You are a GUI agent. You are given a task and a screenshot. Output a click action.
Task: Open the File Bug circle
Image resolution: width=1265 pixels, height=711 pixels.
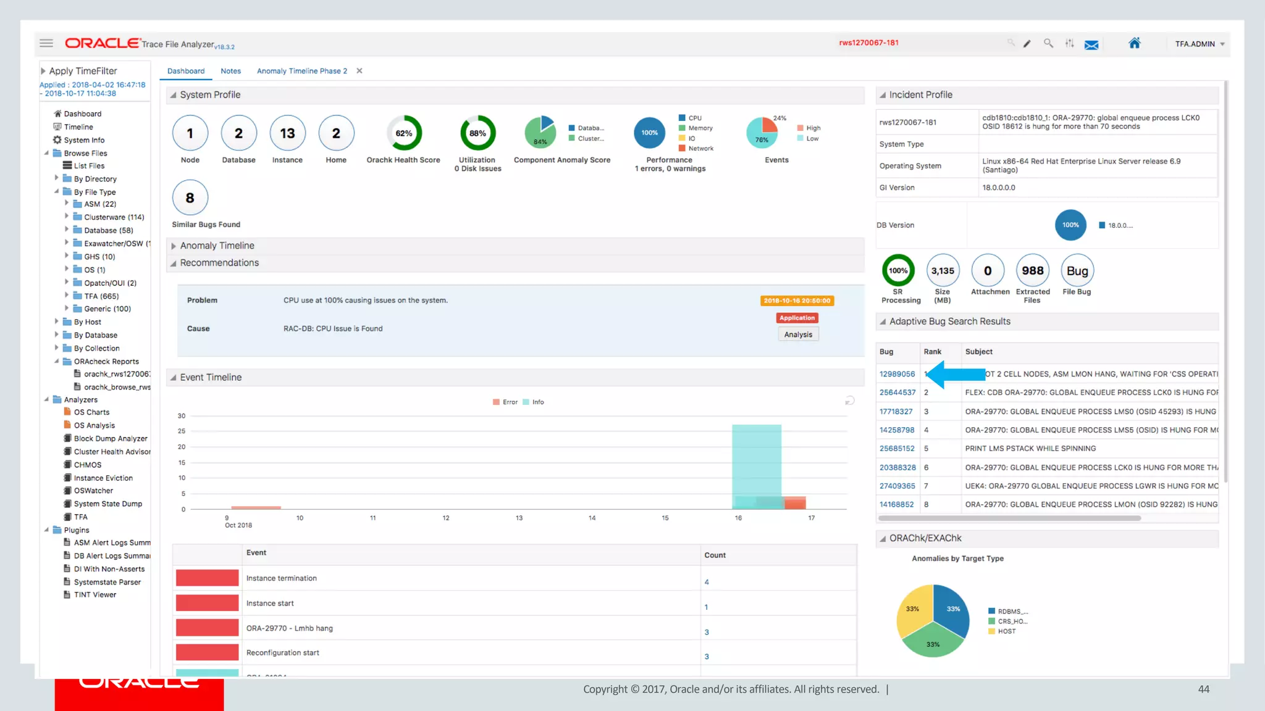[1077, 271]
